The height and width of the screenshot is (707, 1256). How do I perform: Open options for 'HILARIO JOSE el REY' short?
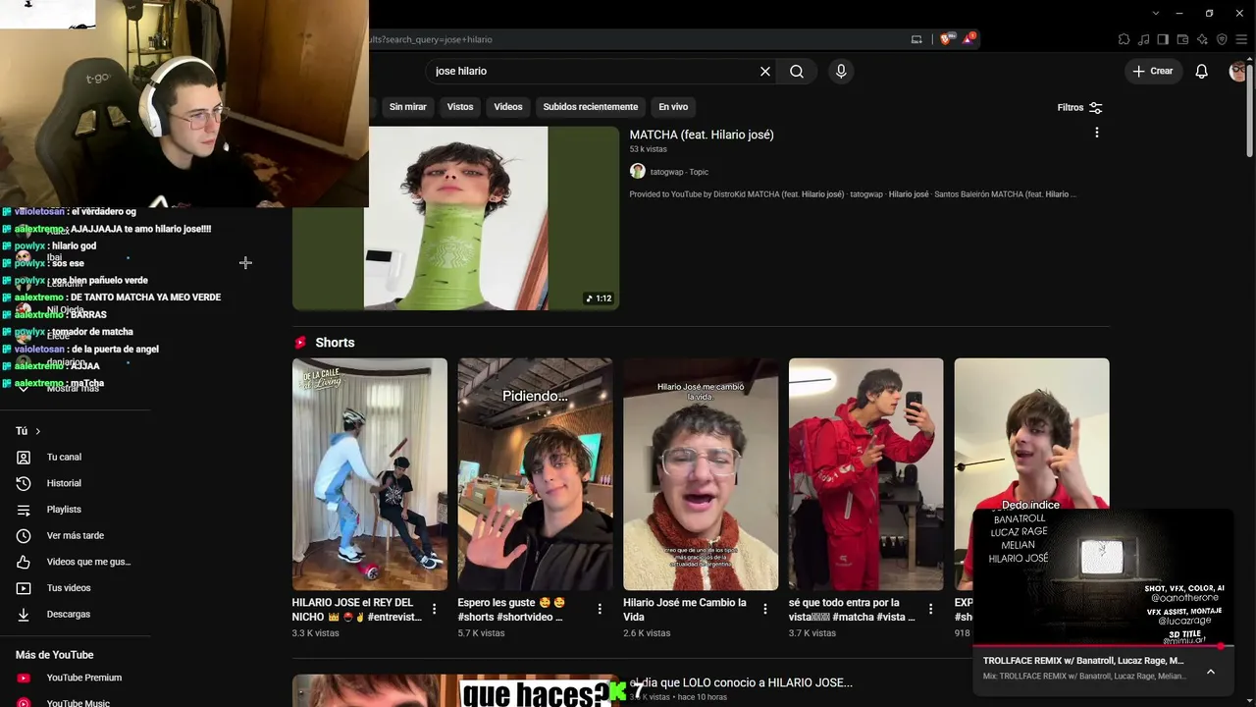click(435, 609)
